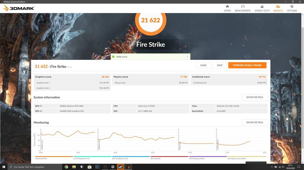
Task: Launch Google Chrome from taskbar
Action: tap(66, 167)
